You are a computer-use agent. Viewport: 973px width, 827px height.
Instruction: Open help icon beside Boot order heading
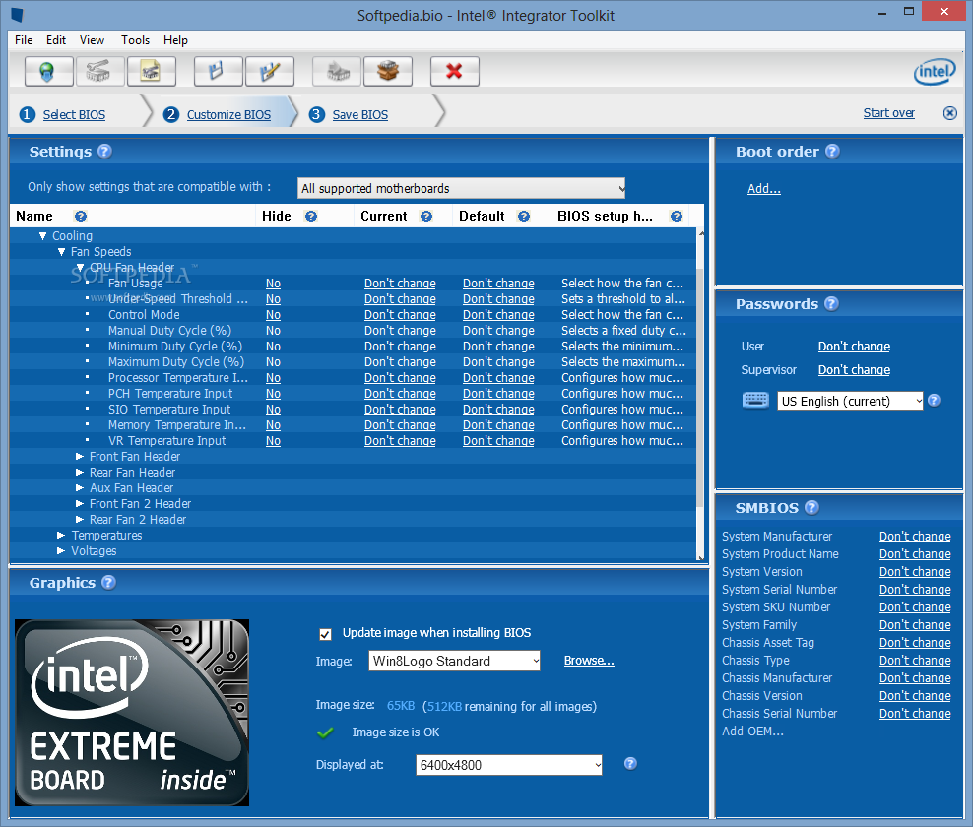point(833,151)
